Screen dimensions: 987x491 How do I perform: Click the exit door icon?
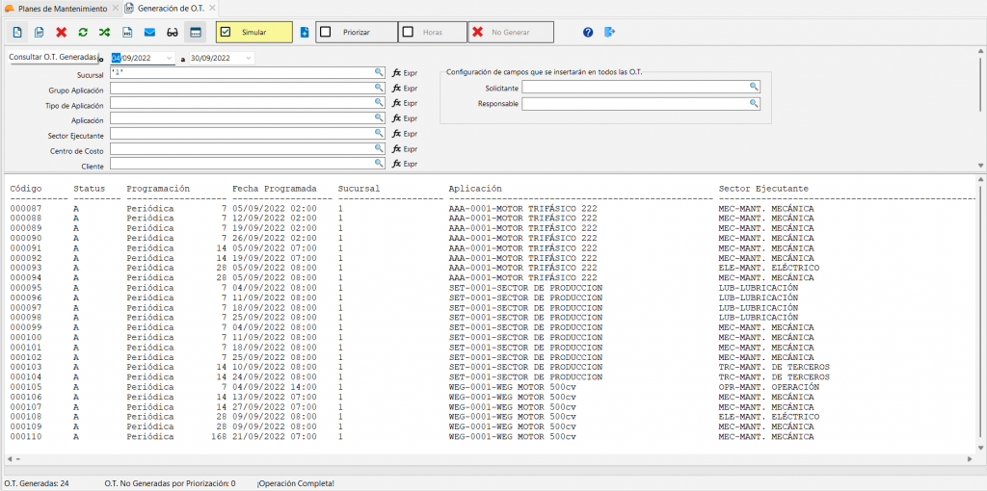pyautogui.click(x=609, y=32)
